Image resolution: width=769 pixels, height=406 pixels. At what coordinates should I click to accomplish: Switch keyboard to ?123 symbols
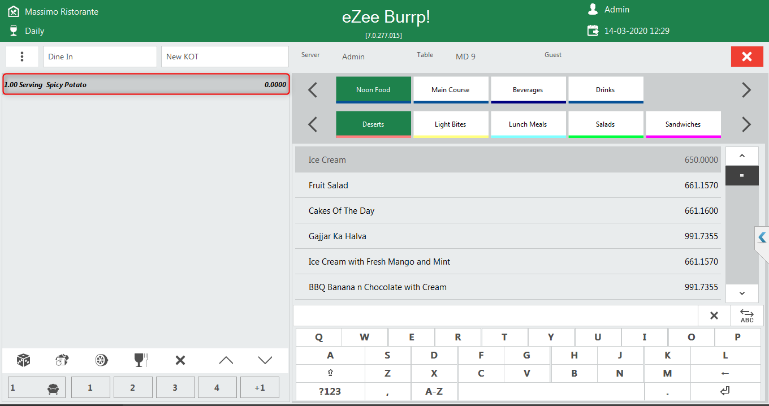coord(330,391)
